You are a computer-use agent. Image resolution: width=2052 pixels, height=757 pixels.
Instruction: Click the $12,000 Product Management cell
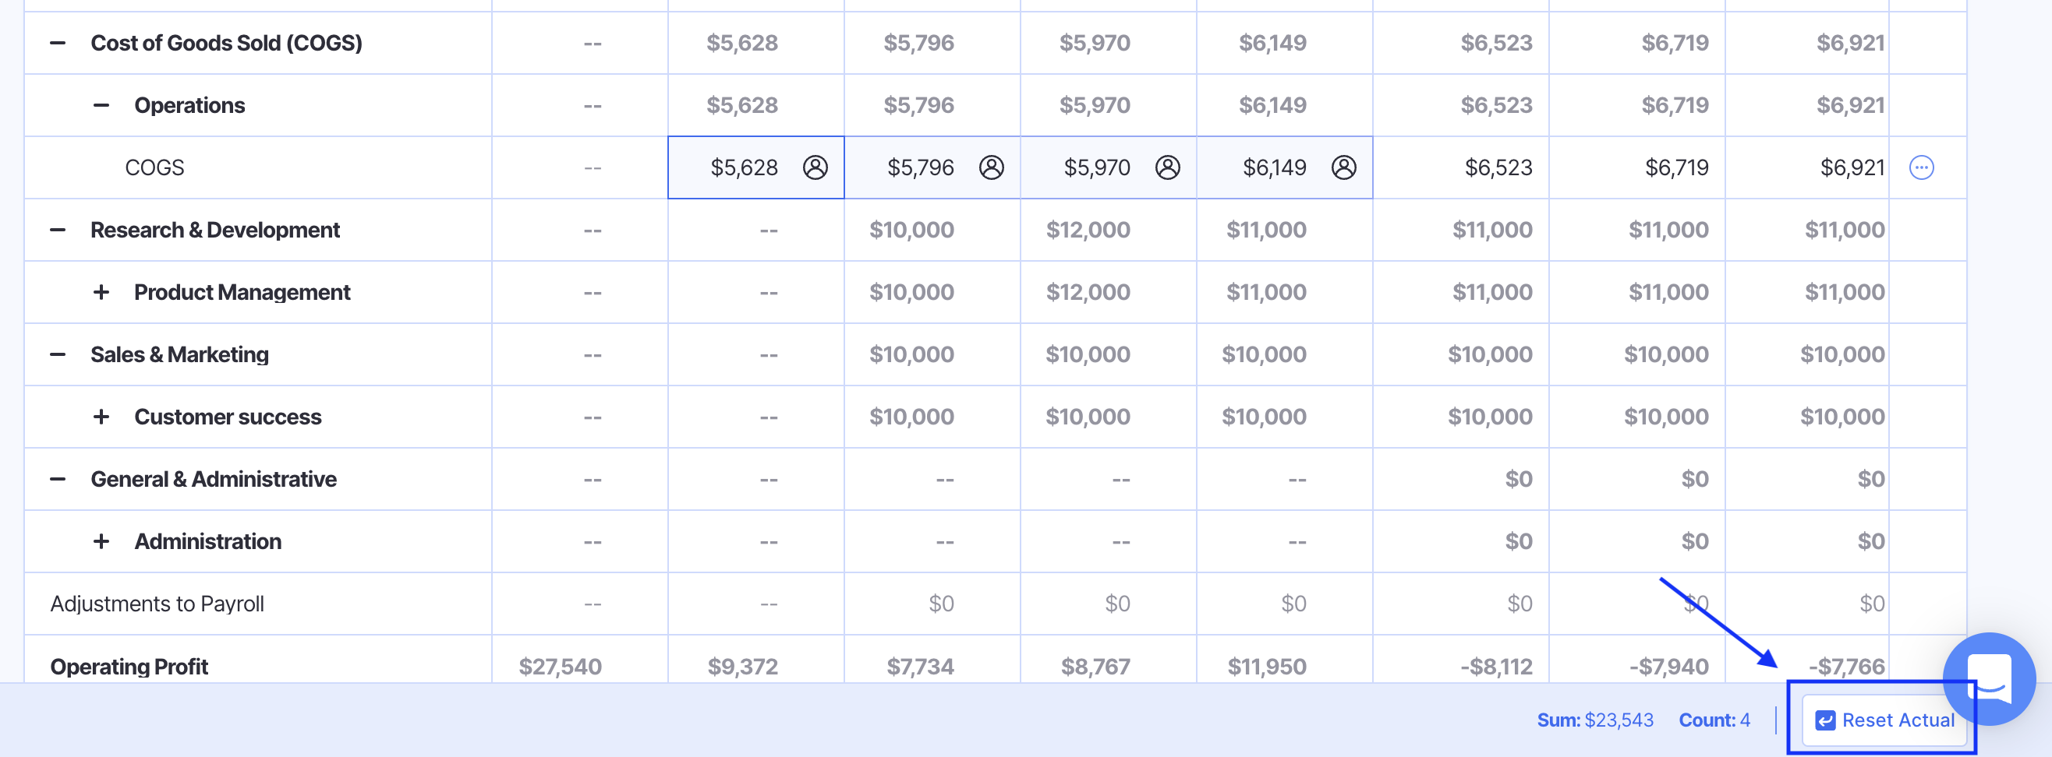[1088, 292]
